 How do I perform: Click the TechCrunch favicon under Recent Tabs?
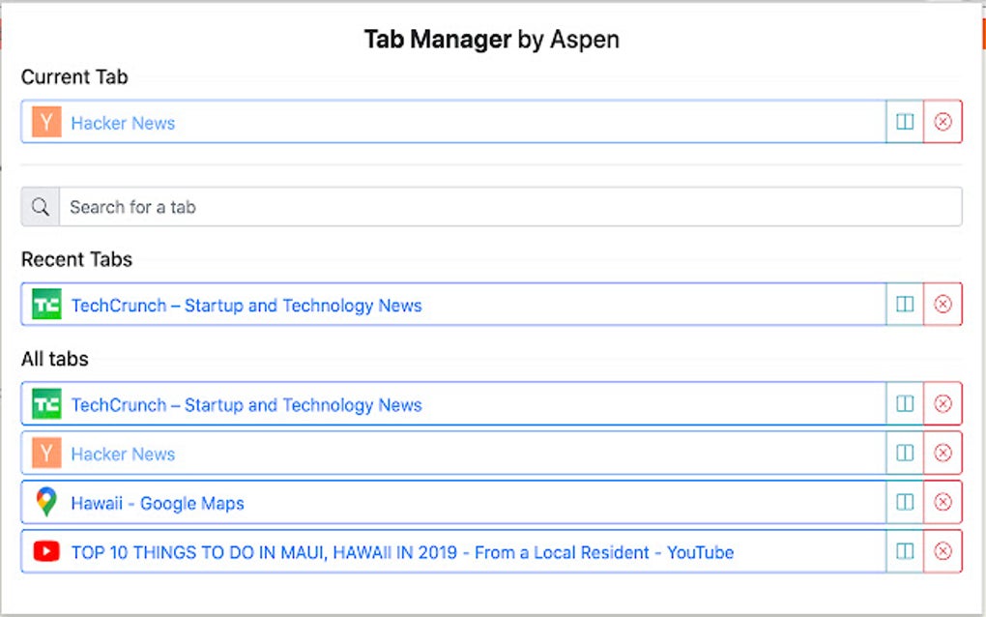click(x=44, y=305)
